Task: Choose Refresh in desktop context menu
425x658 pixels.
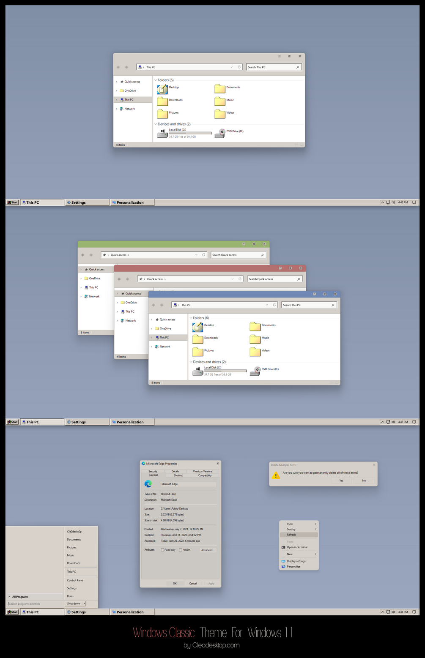Action: (299, 535)
